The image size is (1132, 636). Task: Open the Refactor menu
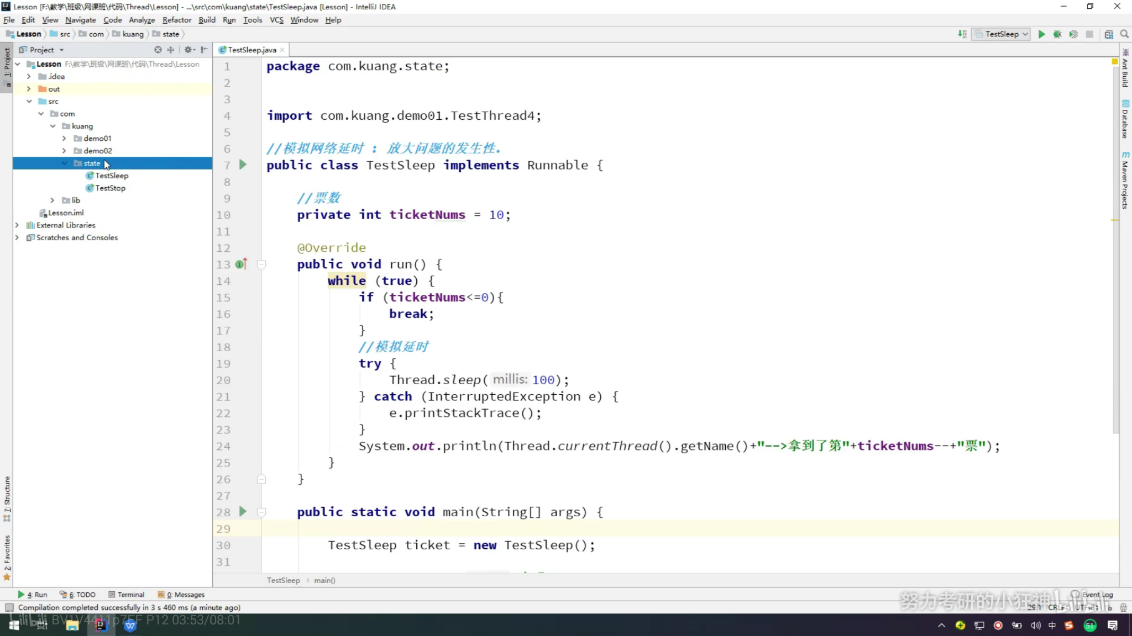click(x=177, y=20)
